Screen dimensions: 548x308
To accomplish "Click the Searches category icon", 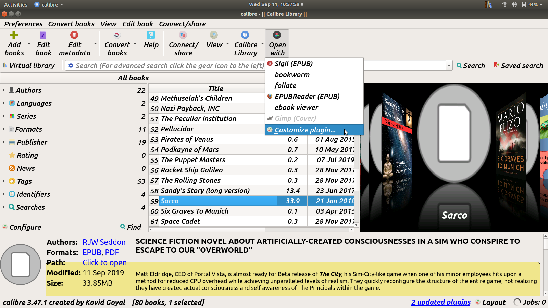I will tap(12, 207).
